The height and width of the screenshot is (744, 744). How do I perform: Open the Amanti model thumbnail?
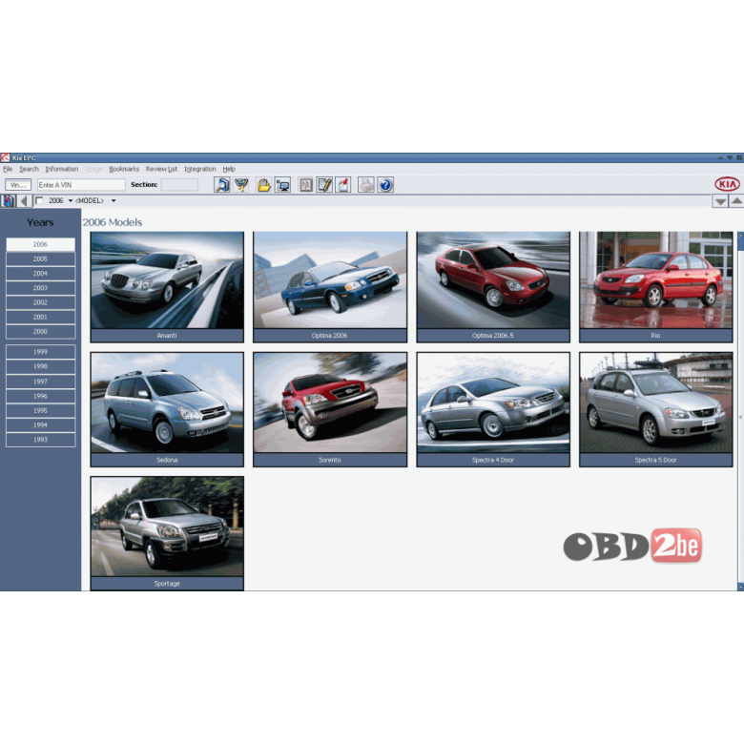click(167, 286)
